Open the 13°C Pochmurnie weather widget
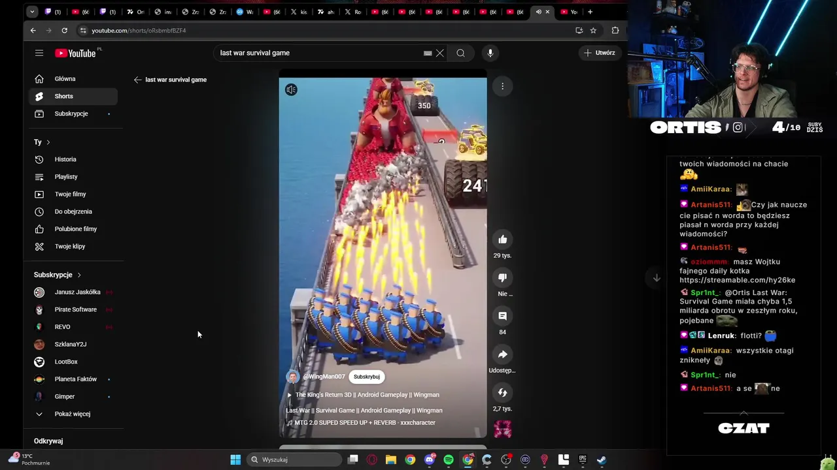837x470 pixels. point(29,460)
